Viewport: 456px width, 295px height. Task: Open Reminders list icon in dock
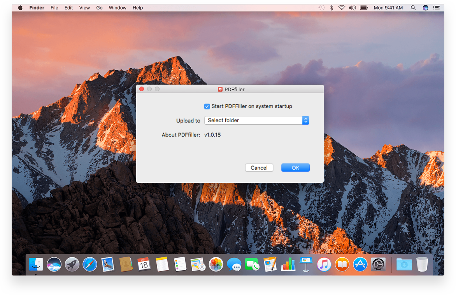(180, 264)
